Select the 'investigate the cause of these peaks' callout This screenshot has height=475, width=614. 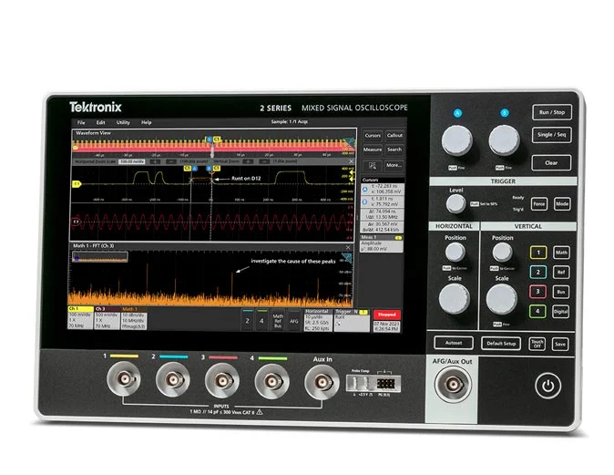point(293,262)
